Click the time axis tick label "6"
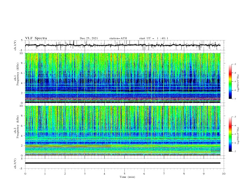The height and width of the screenshot is (195, 252). pyautogui.click(x=144, y=174)
